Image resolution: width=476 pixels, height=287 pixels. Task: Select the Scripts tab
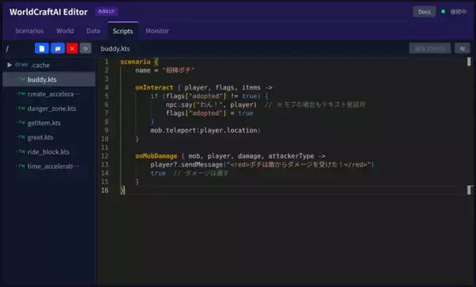click(123, 31)
